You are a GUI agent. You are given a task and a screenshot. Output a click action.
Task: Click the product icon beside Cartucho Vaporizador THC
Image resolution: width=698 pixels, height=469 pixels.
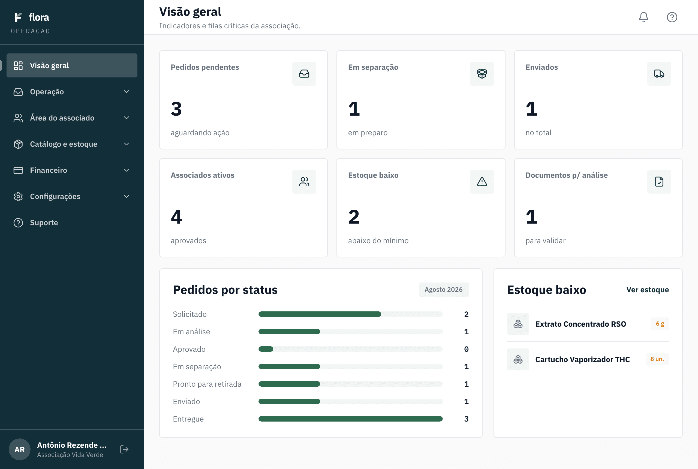point(518,359)
